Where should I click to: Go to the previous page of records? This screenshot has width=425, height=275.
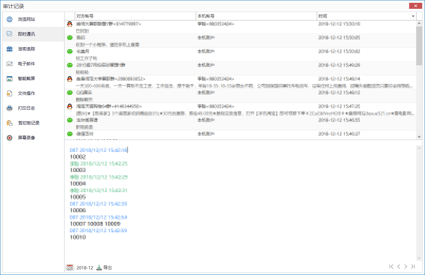pos(399,267)
